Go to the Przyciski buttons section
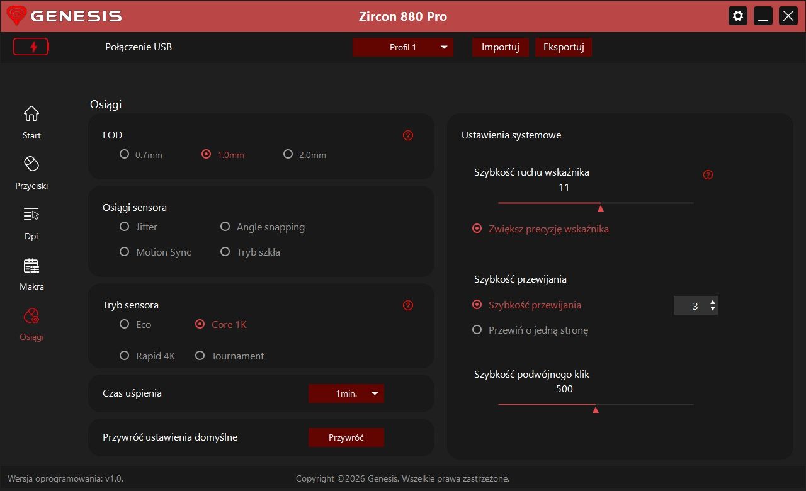 point(31,173)
